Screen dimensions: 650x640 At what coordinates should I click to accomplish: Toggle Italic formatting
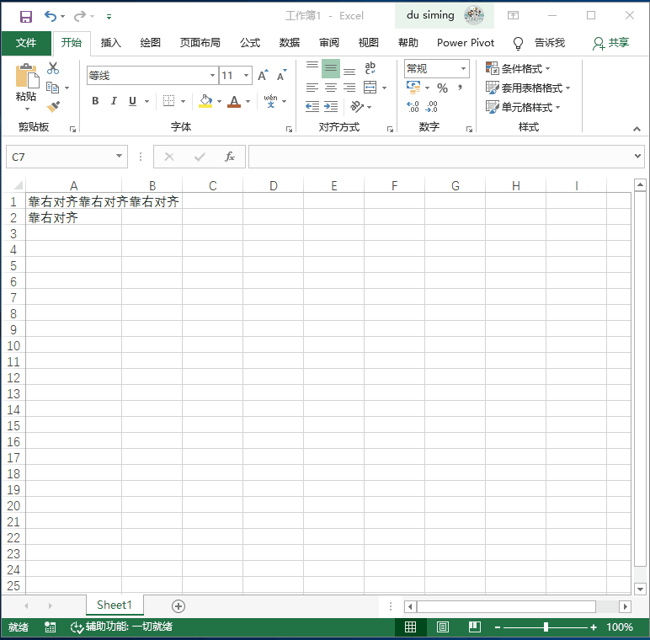114,101
